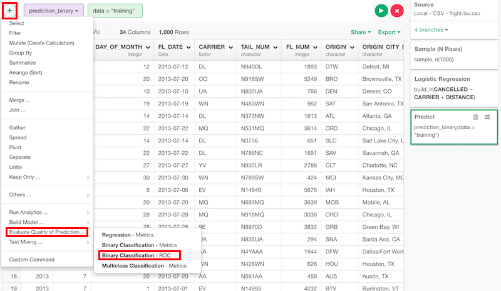Choose Binary Classification - ROC from submenu
This screenshot has height=291, width=501.
(140, 255)
